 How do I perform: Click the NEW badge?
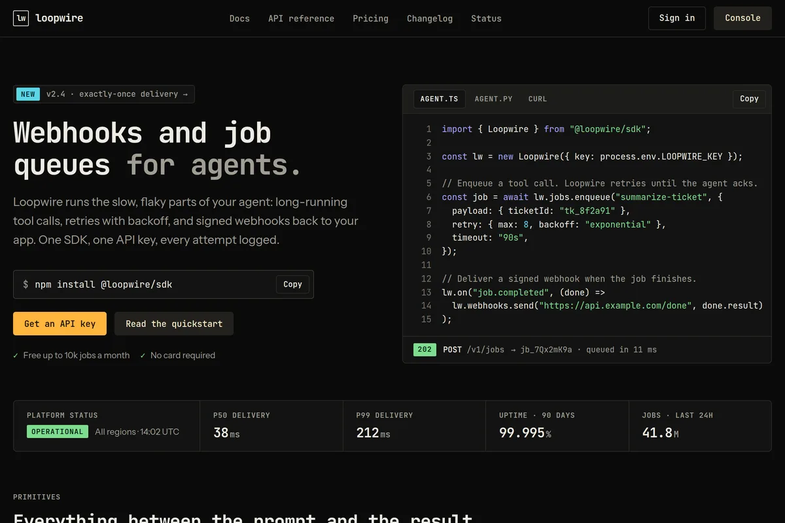coord(28,94)
